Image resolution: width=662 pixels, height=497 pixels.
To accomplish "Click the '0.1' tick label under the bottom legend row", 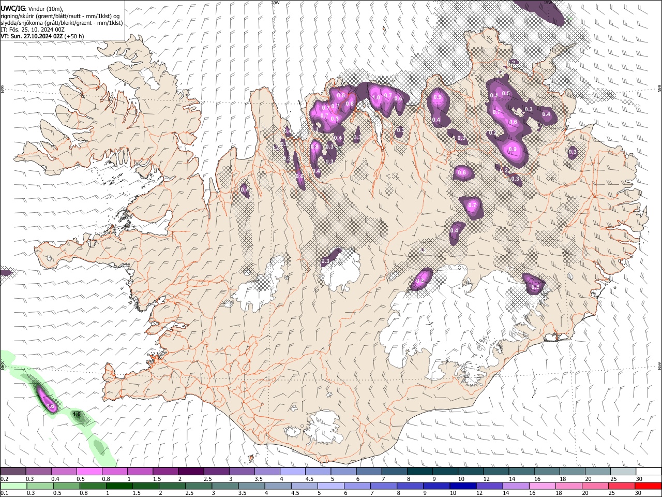I will coord(5,493).
